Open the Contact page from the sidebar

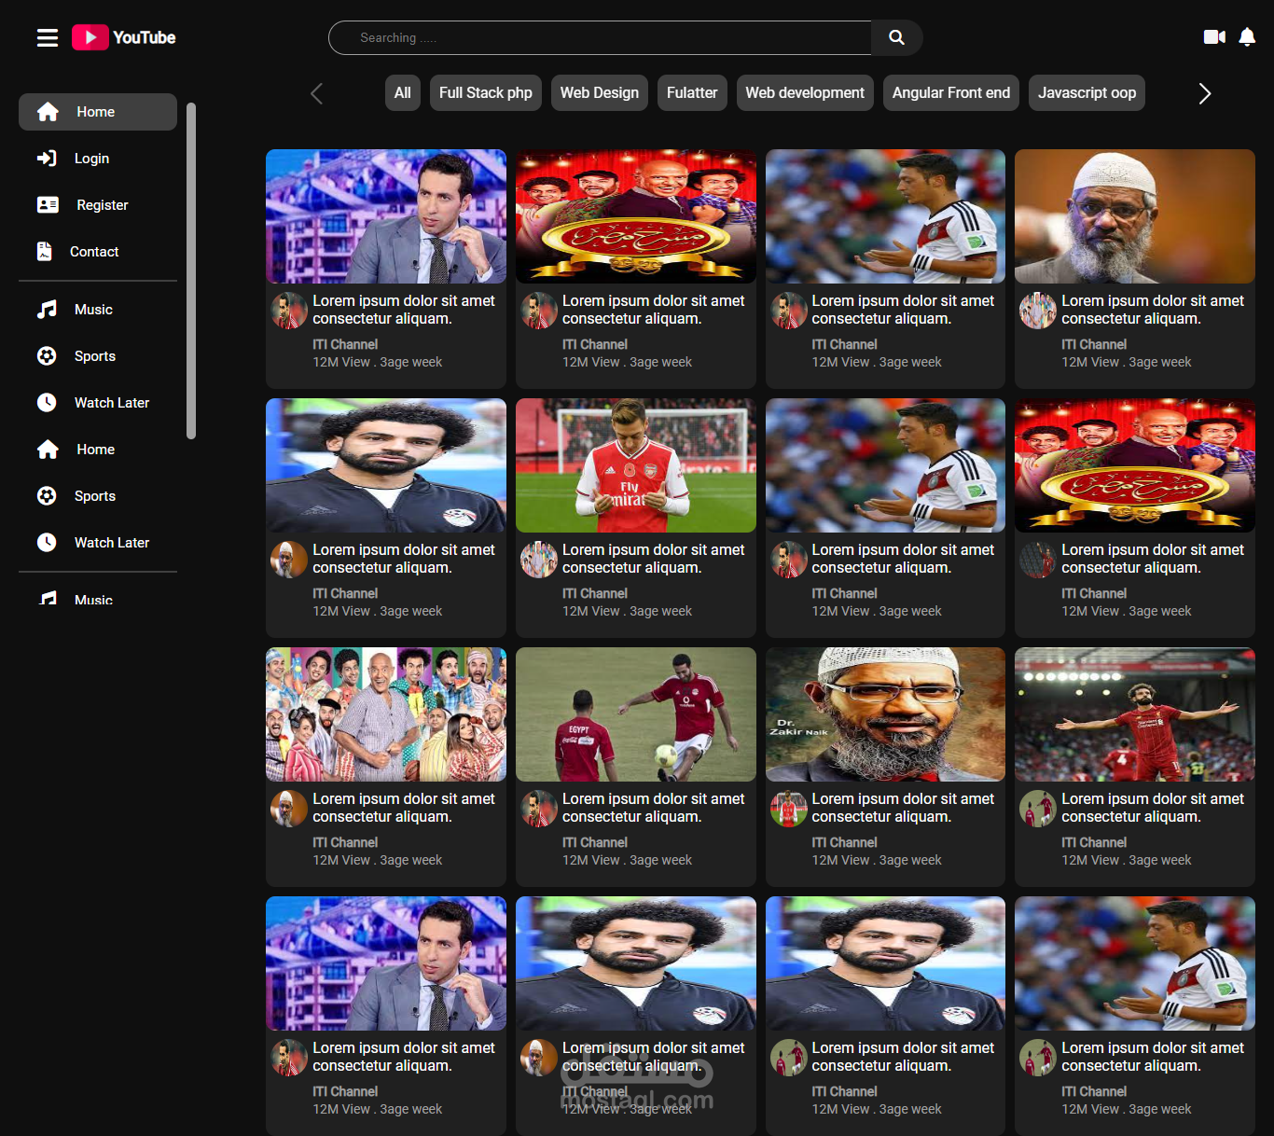(93, 251)
